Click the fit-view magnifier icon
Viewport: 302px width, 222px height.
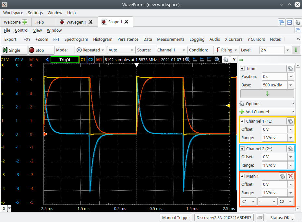(x=217, y=60)
